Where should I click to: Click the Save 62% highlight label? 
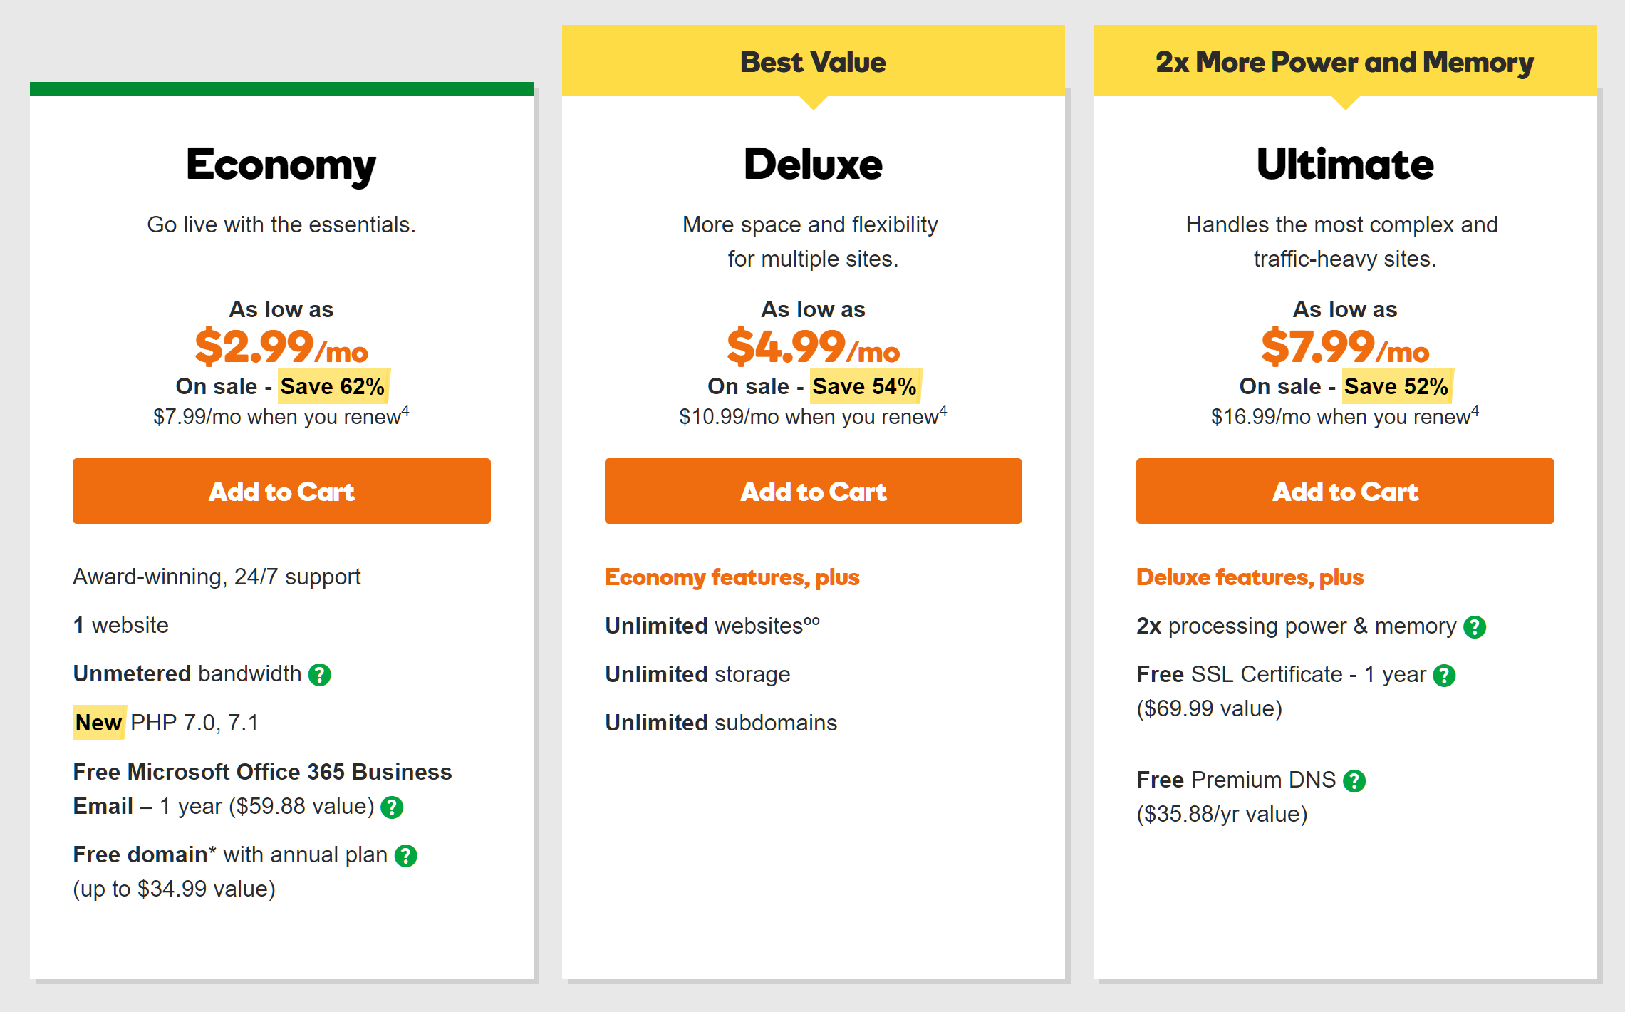point(333,386)
